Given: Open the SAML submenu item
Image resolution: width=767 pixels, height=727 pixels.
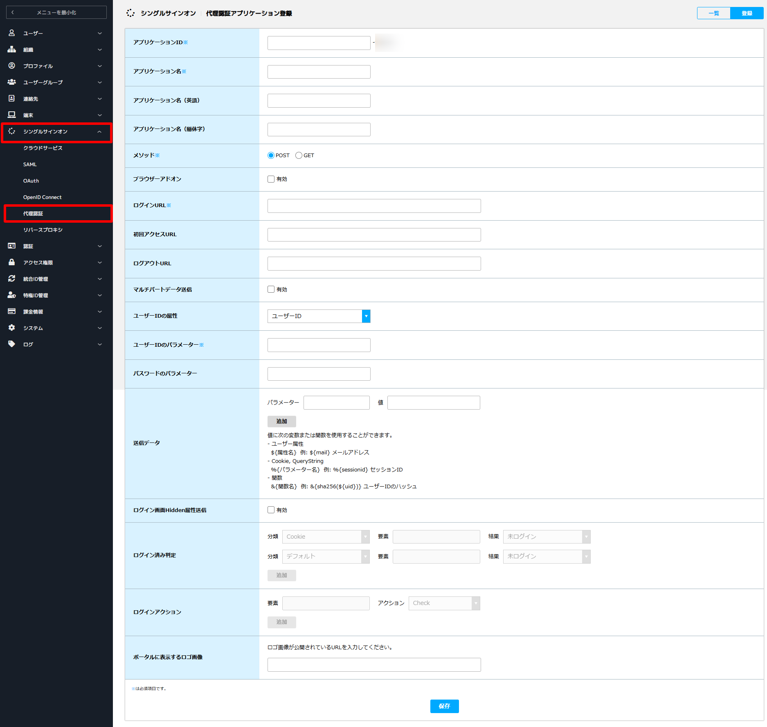Looking at the screenshot, I should tap(30, 164).
